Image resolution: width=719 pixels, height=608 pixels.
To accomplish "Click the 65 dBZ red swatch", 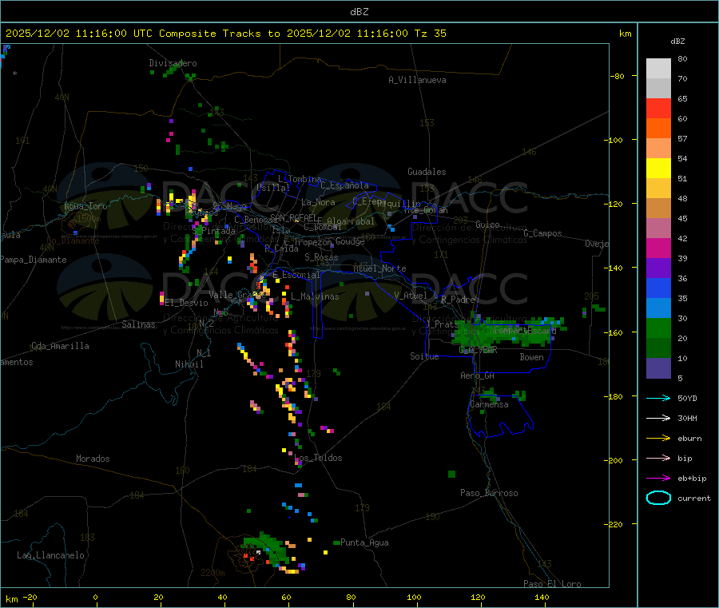I will (658, 108).
